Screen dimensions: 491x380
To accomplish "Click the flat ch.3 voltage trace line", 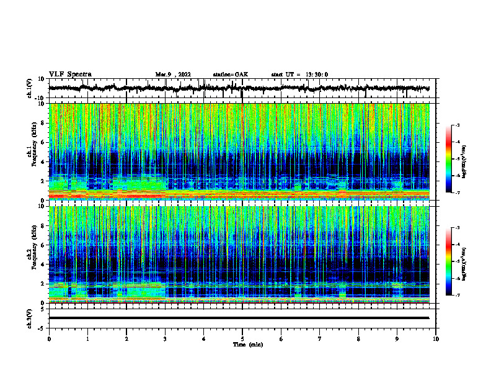I will (x=239, y=318).
